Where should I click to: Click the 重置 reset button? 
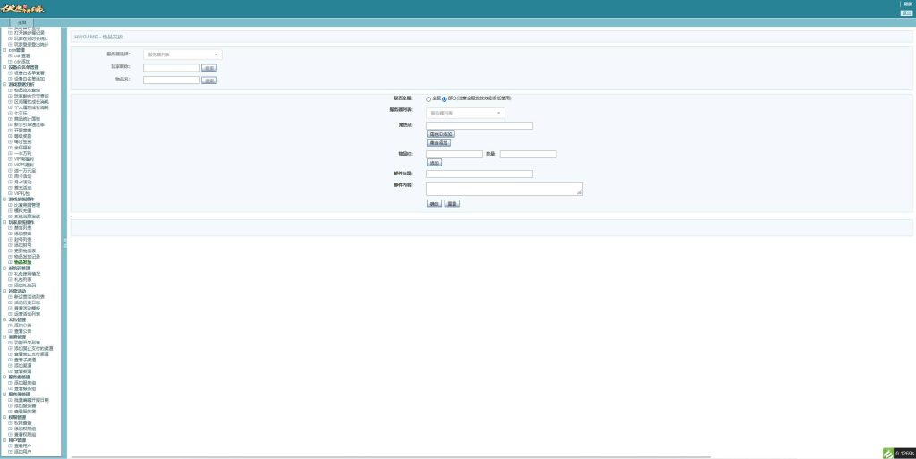(x=452, y=203)
